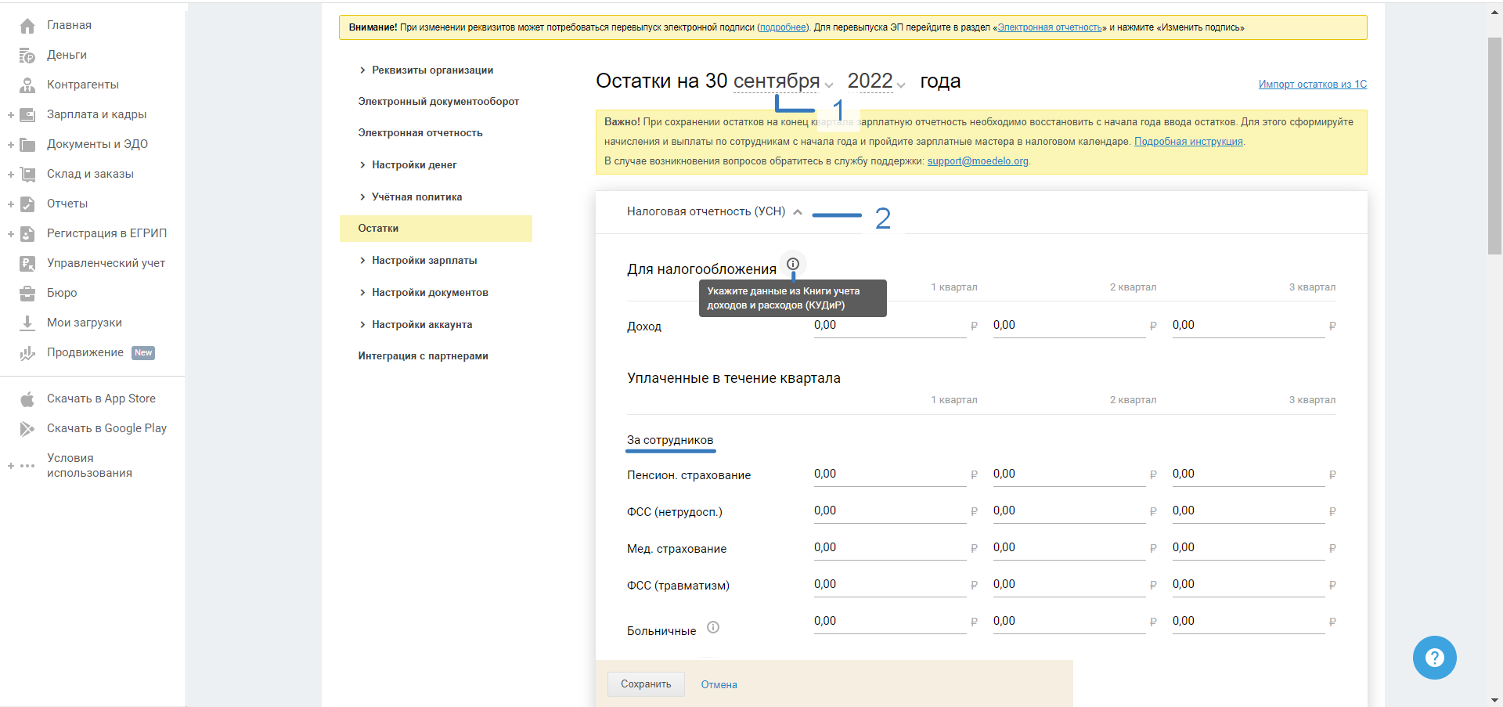1503x707 pixels.
Task: Click the App Store apple icon
Action: click(27, 399)
